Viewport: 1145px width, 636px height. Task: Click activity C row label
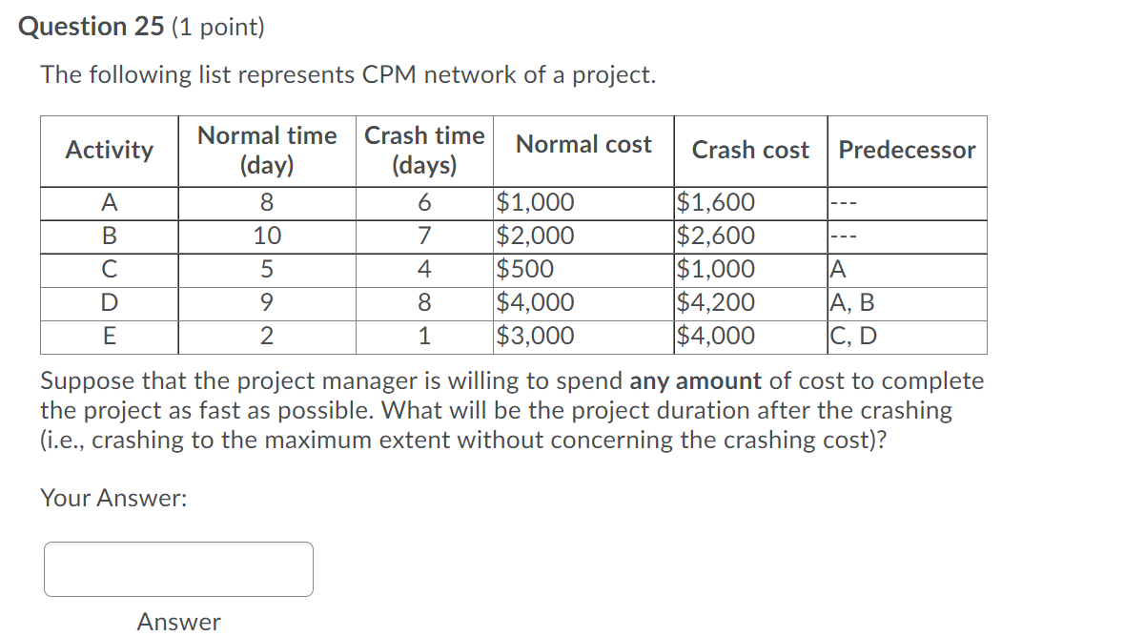108,269
